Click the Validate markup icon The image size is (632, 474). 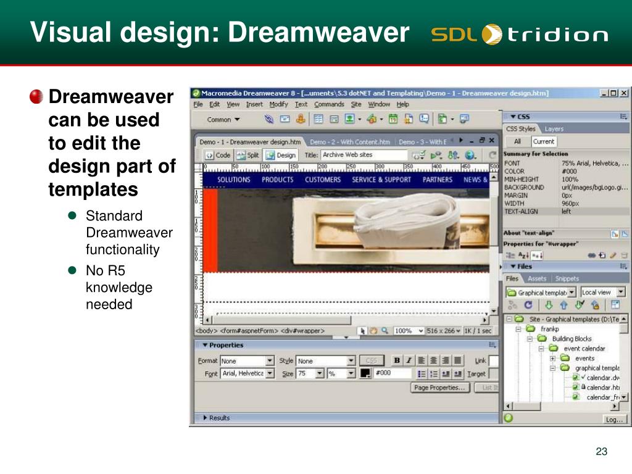coord(436,155)
